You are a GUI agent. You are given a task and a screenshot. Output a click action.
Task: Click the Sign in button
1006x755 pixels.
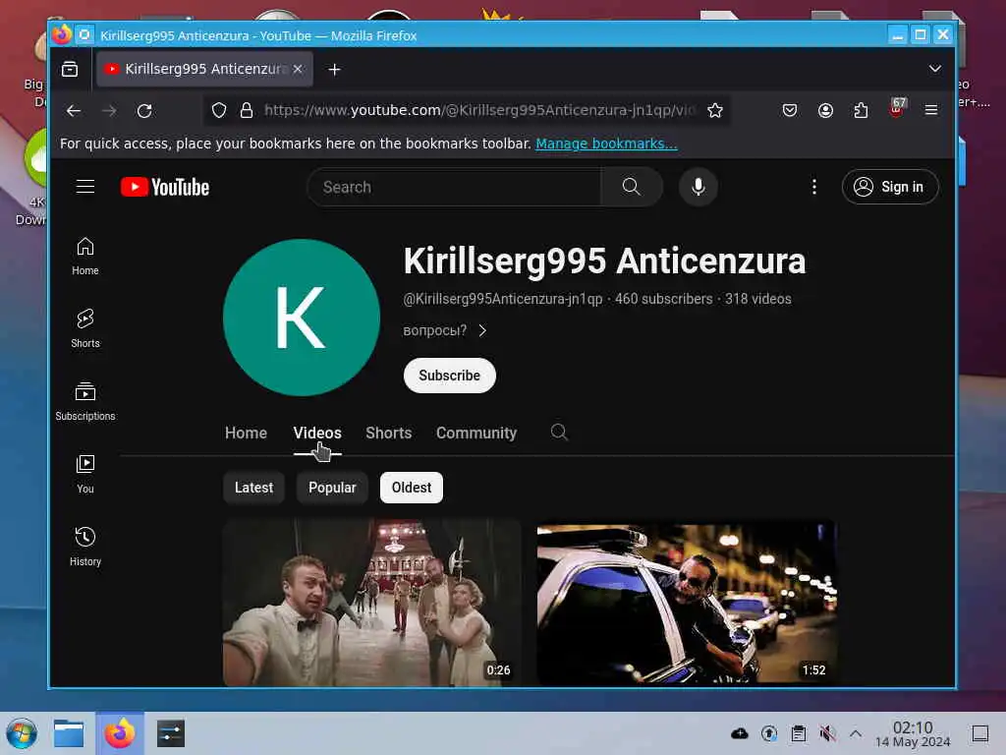coord(890,187)
